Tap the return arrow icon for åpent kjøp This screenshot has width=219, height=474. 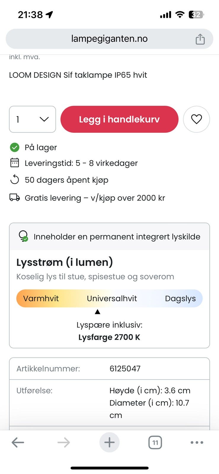coord(15,180)
